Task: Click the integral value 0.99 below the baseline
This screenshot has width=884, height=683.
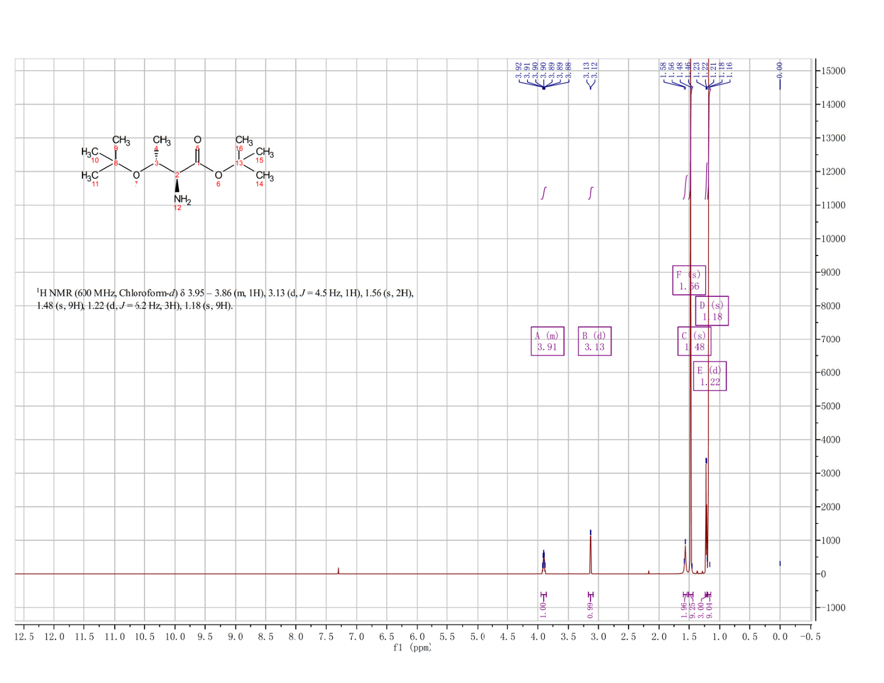Action: (x=590, y=610)
